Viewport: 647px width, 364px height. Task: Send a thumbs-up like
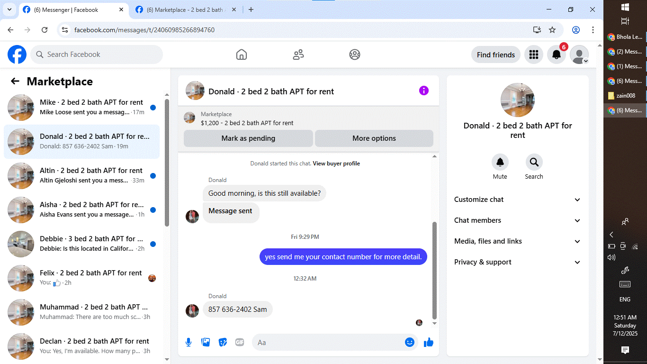point(429,342)
